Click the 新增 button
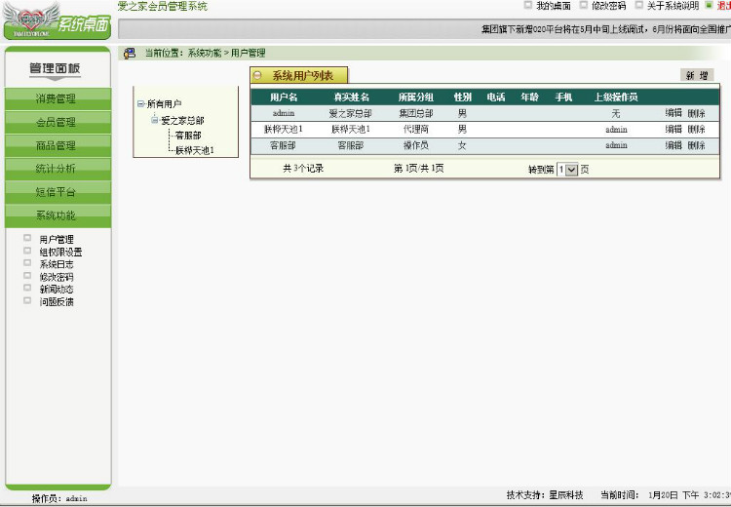Screen dimensions: 731x507 click(x=697, y=75)
